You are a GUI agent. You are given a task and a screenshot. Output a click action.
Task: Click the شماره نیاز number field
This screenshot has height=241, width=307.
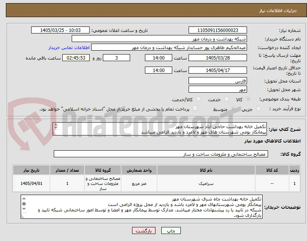(x=218, y=30)
